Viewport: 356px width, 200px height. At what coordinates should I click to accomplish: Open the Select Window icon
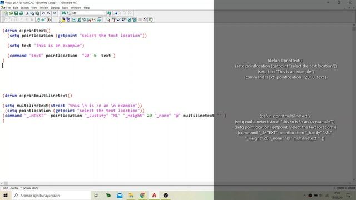[x=68, y=19]
